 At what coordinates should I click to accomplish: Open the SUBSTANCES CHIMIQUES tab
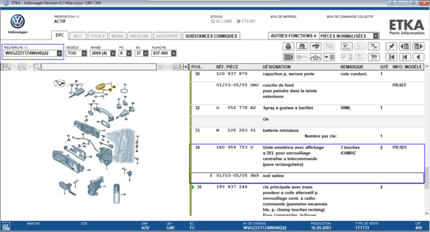click(211, 36)
